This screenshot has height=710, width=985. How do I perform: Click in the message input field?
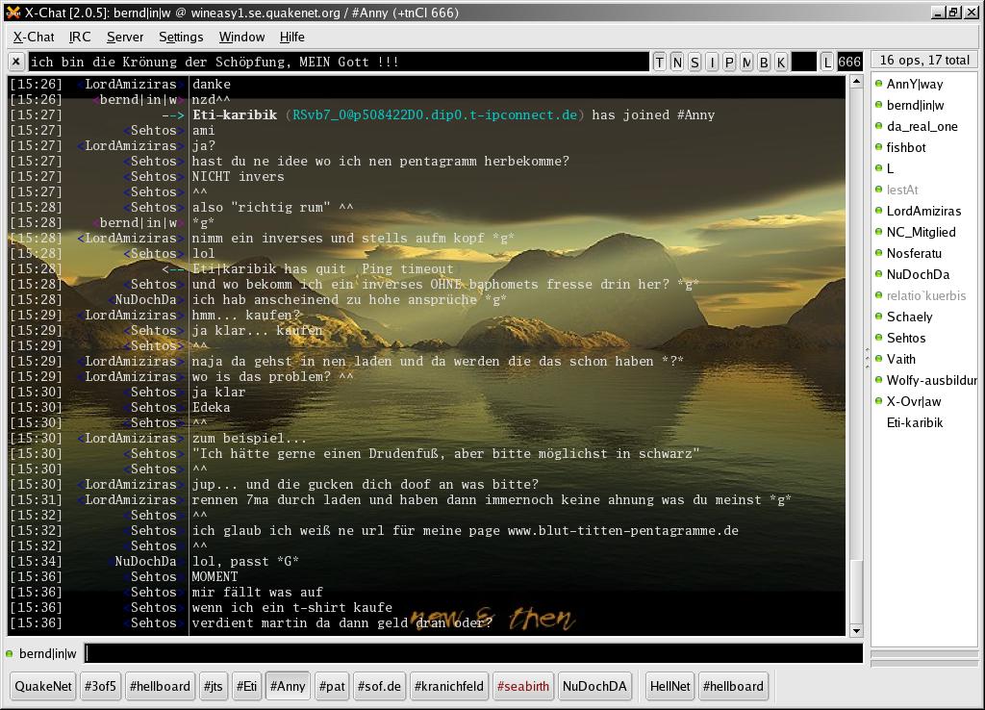tap(471, 653)
